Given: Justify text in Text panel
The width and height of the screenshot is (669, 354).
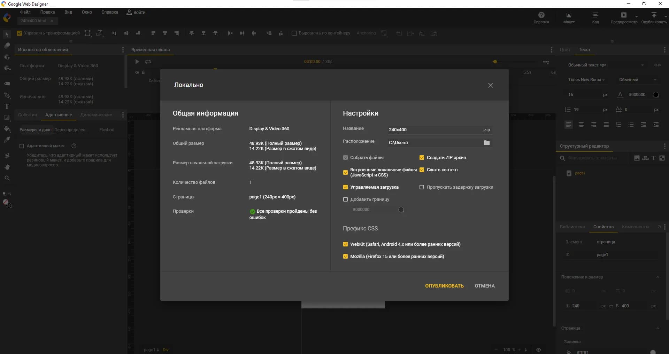Looking at the screenshot, I should (606, 125).
